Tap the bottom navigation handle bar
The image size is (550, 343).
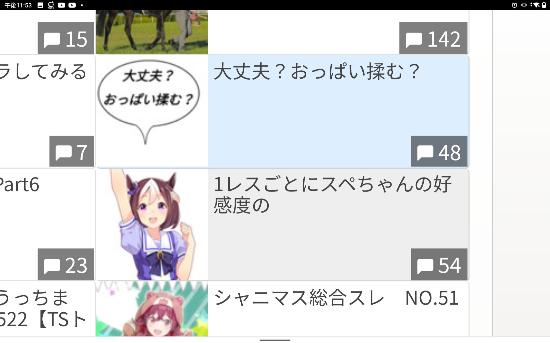click(275, 340)
